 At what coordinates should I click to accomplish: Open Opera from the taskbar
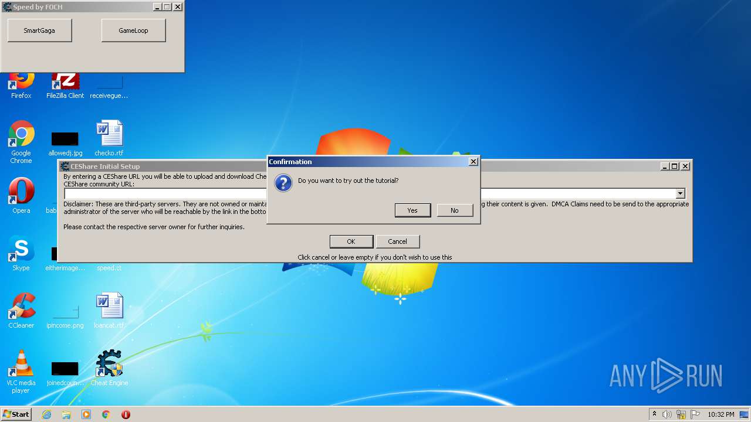(126, 414)
